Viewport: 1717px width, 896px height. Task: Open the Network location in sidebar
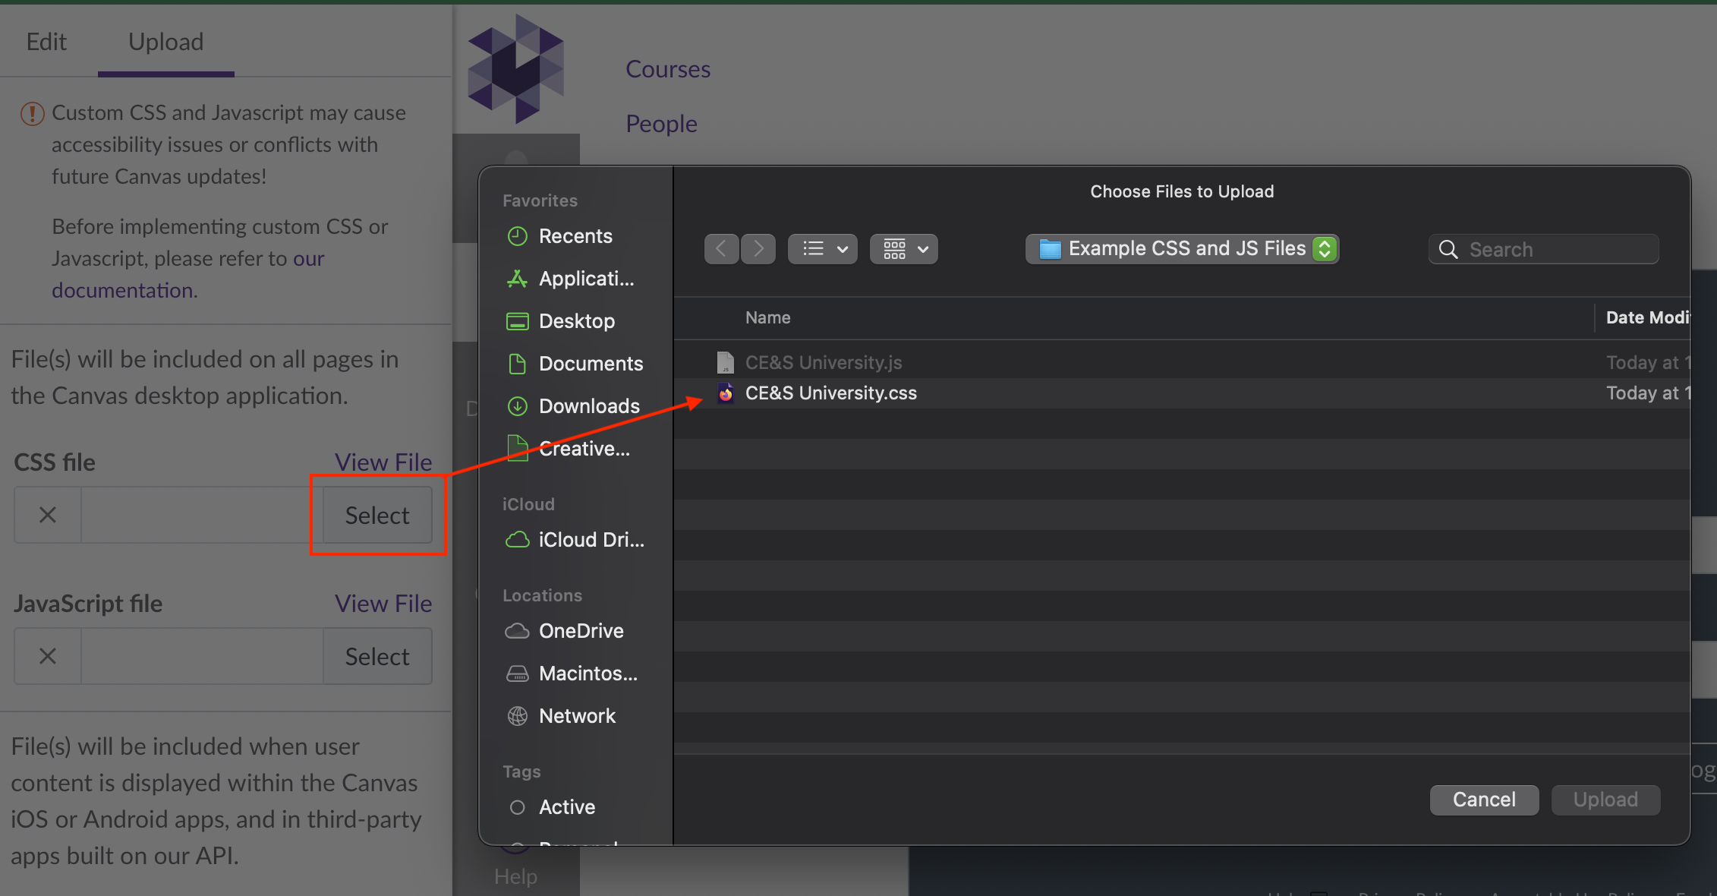click(576, 716)
